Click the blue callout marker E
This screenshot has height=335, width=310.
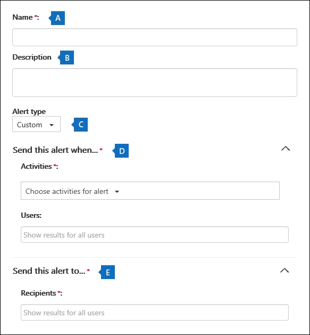pos(107,272)
